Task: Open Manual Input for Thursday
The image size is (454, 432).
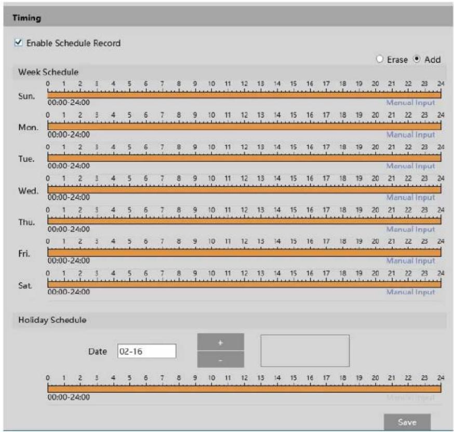Action: pos(410,229)
